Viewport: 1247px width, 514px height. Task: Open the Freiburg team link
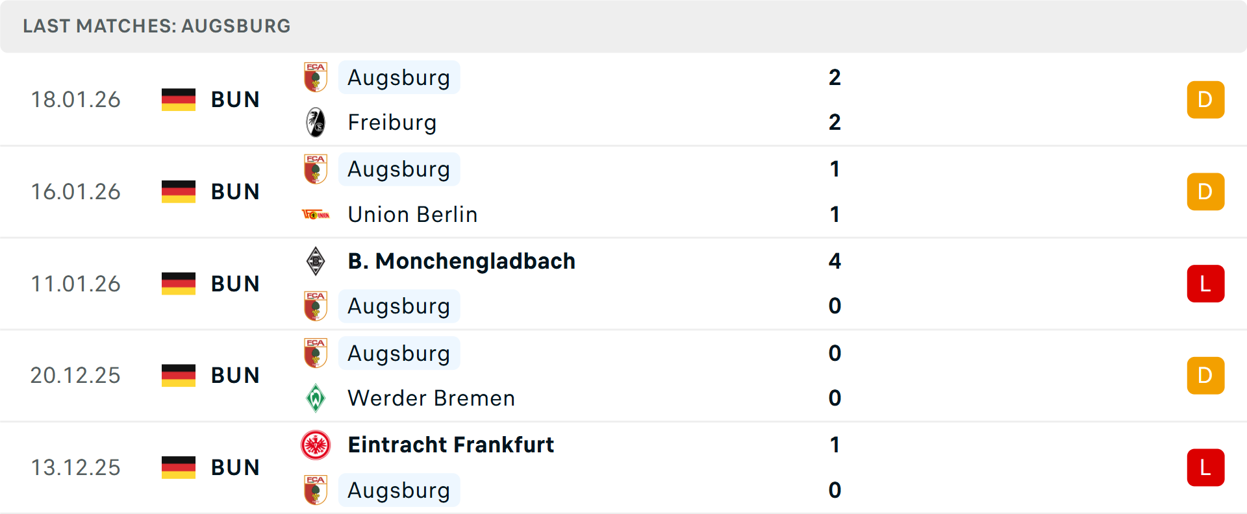[392, 122]
